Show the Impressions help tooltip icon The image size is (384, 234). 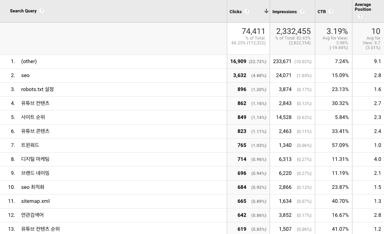click(x=302, y=12)
